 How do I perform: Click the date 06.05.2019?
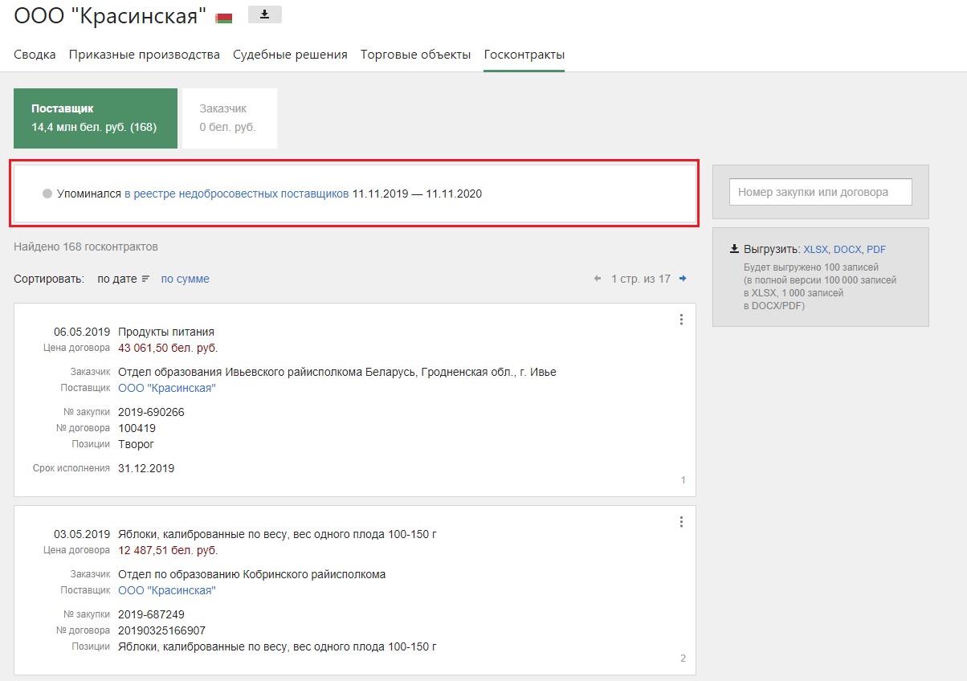82,332
